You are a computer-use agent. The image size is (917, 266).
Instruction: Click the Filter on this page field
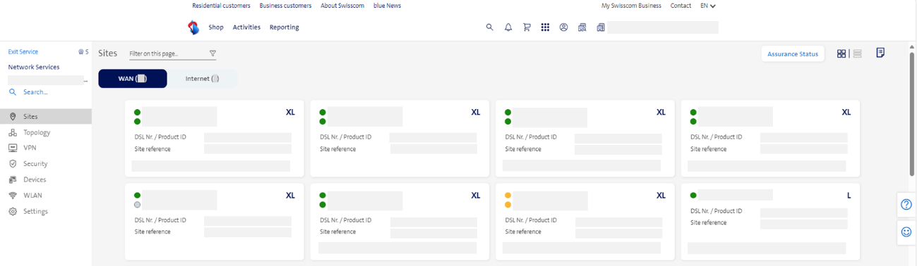coord(169,53)
